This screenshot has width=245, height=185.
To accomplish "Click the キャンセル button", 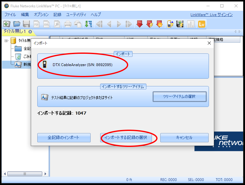I will (x=184, y=137).
